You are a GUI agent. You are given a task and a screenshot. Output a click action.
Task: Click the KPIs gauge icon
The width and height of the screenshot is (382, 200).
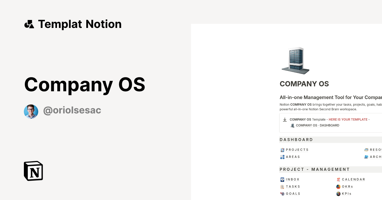coord(338,194)
